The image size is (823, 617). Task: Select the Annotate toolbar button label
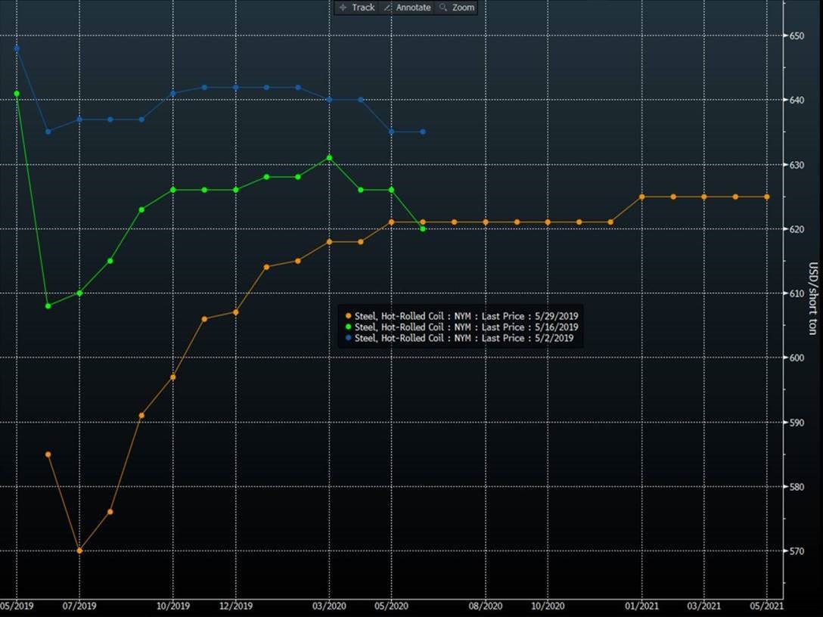(x=414, y=8)
